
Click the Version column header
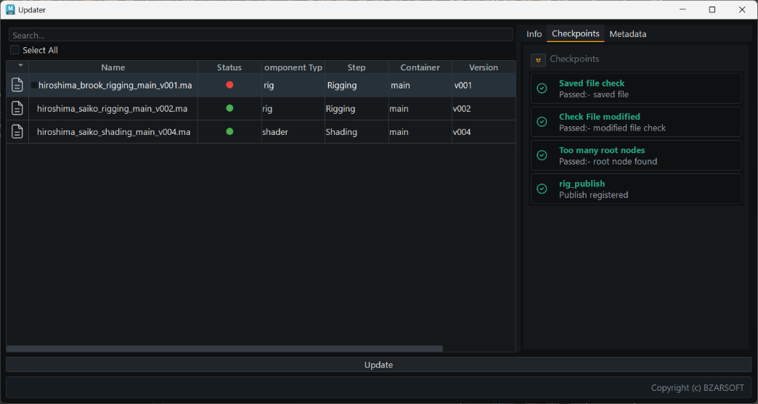point(484,67)
